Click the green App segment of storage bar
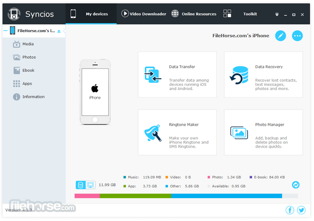This screenshot has width=314, height=221. pos(135,196)
